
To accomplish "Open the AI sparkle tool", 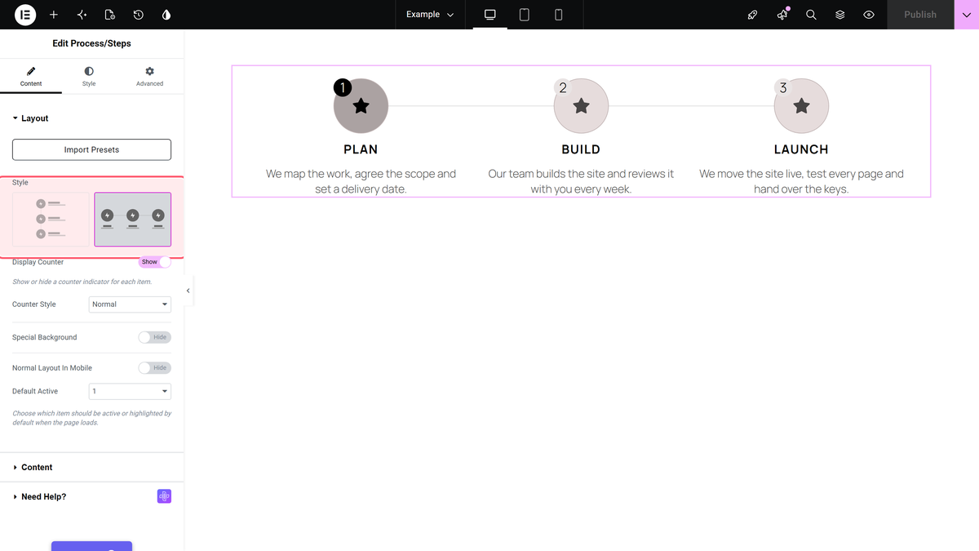I will [82, 15].
